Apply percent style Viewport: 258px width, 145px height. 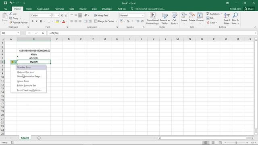128,21
